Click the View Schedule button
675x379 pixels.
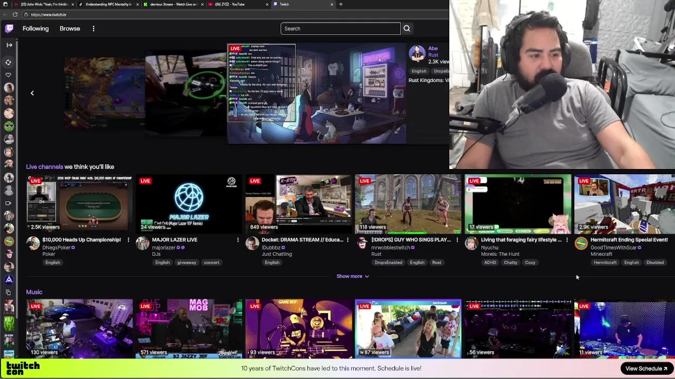pyautogui.click(x=647, y=369)
